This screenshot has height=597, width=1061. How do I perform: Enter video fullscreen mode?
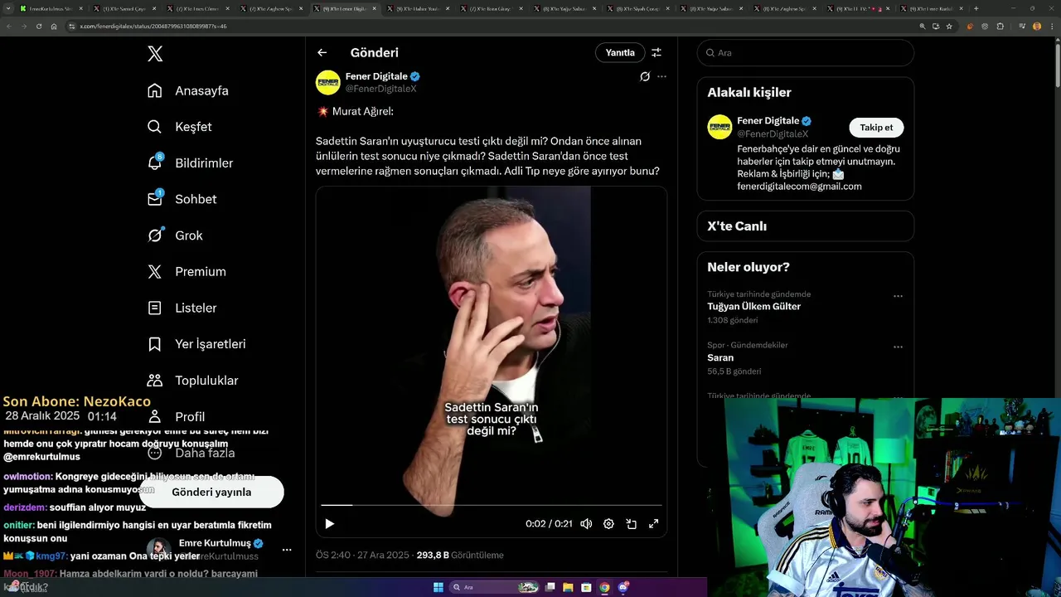(653, 523)
